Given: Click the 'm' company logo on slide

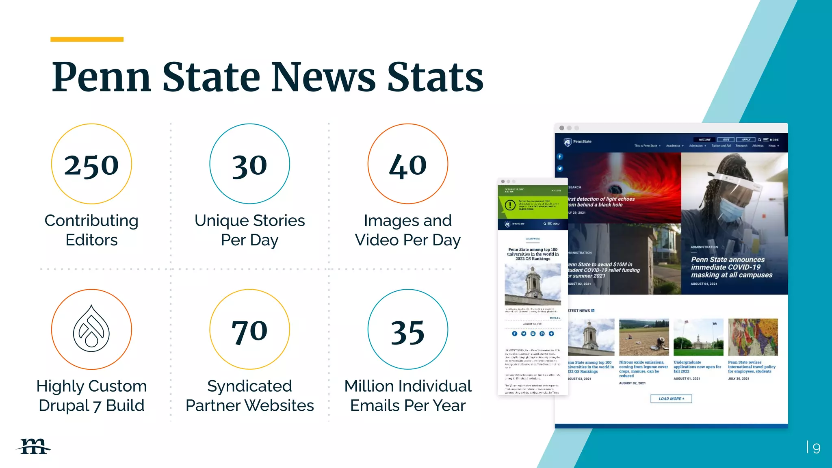Looking at the screenshot, I should point(34,446).
